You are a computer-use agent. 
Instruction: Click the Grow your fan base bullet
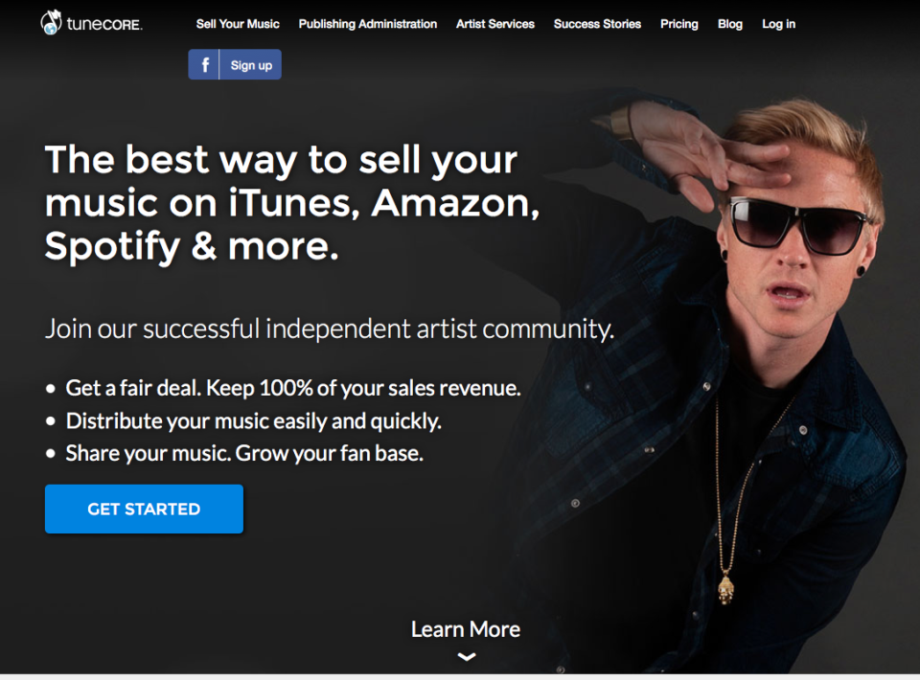click(244, 453)
